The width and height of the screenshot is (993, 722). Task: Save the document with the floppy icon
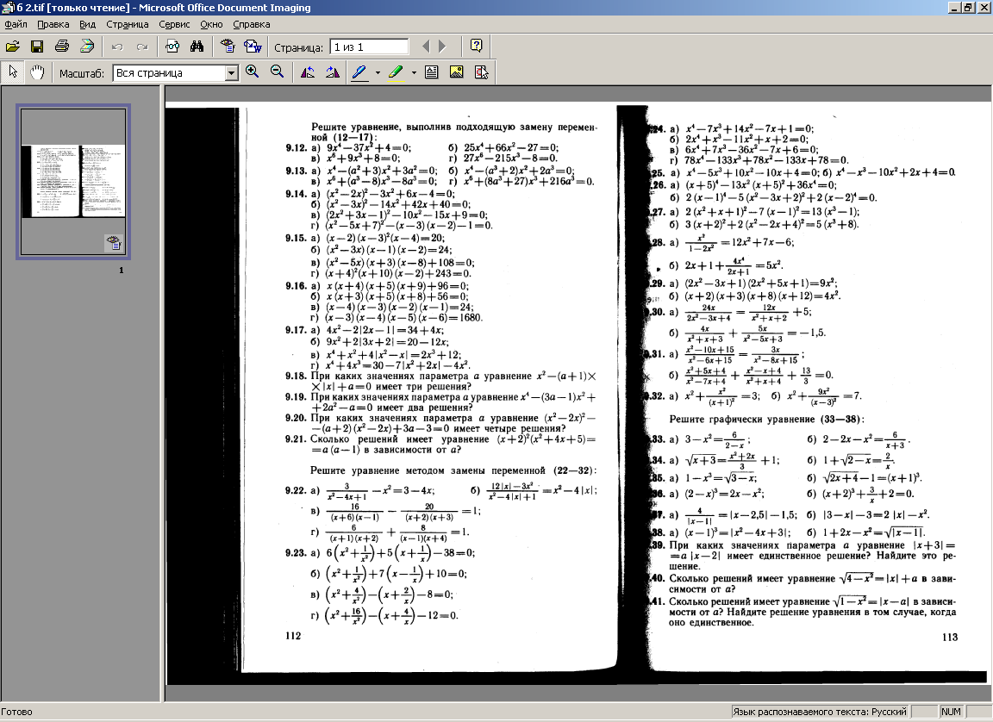tap(37, 47)
